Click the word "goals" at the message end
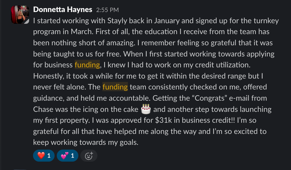 click(128, 142)
